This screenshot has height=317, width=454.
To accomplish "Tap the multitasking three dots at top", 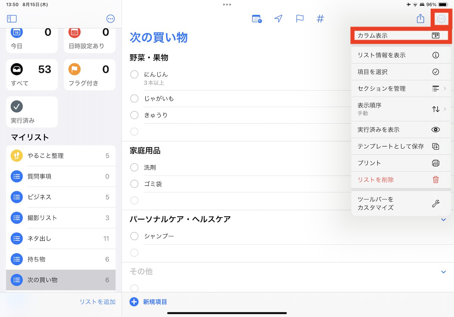I will pyautogui.click(x=227, y=5).
